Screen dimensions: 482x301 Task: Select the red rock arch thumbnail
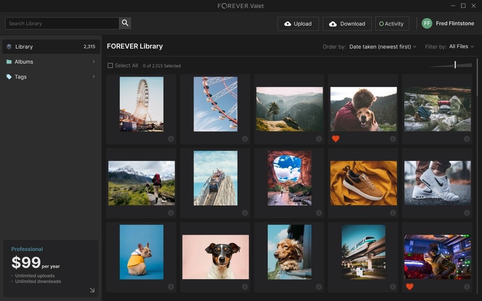[x=290, y=178]
